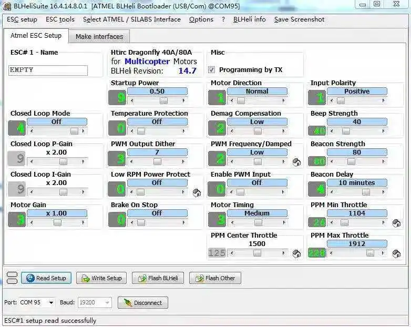Open the Options menu
Image resolution: width=411 pixels, height=327 pixels.
point(201,19)
